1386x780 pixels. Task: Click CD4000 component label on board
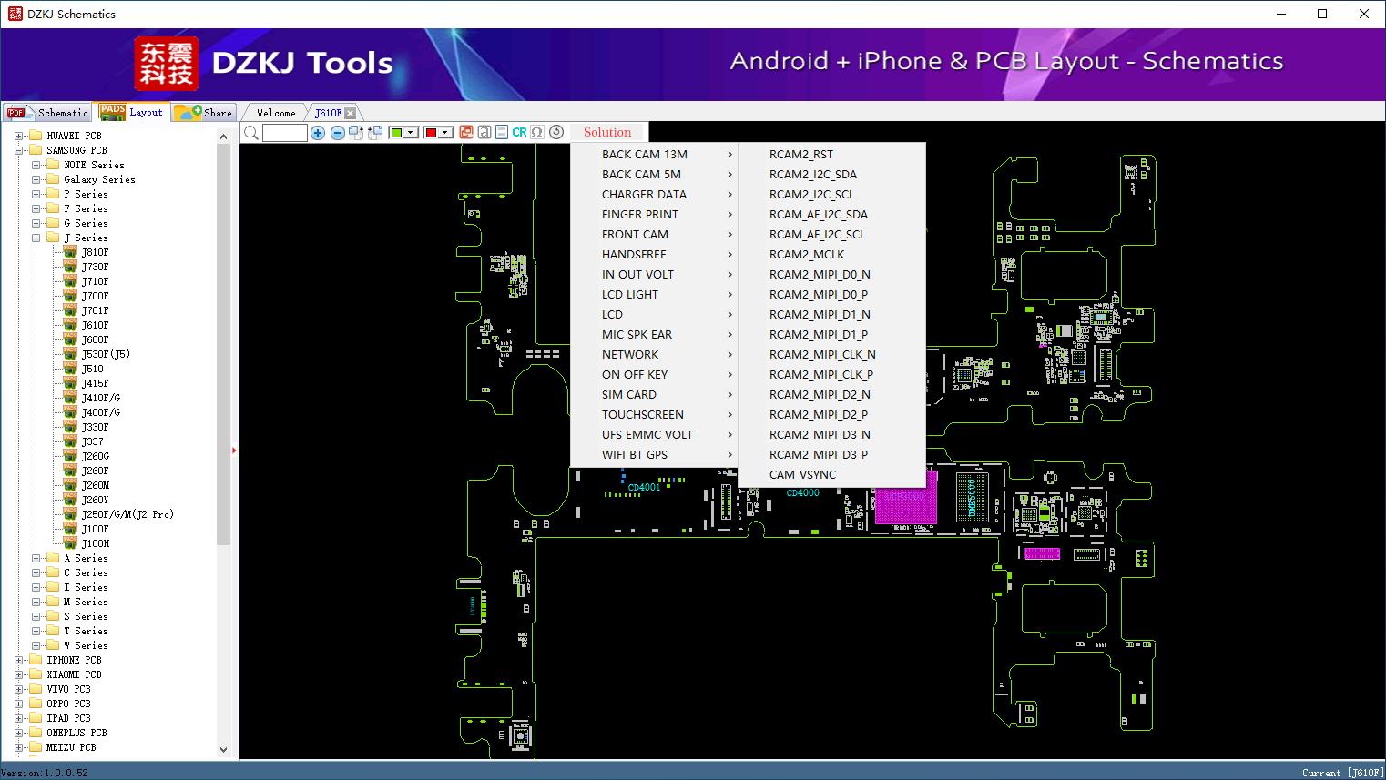[x=802, y=493]
